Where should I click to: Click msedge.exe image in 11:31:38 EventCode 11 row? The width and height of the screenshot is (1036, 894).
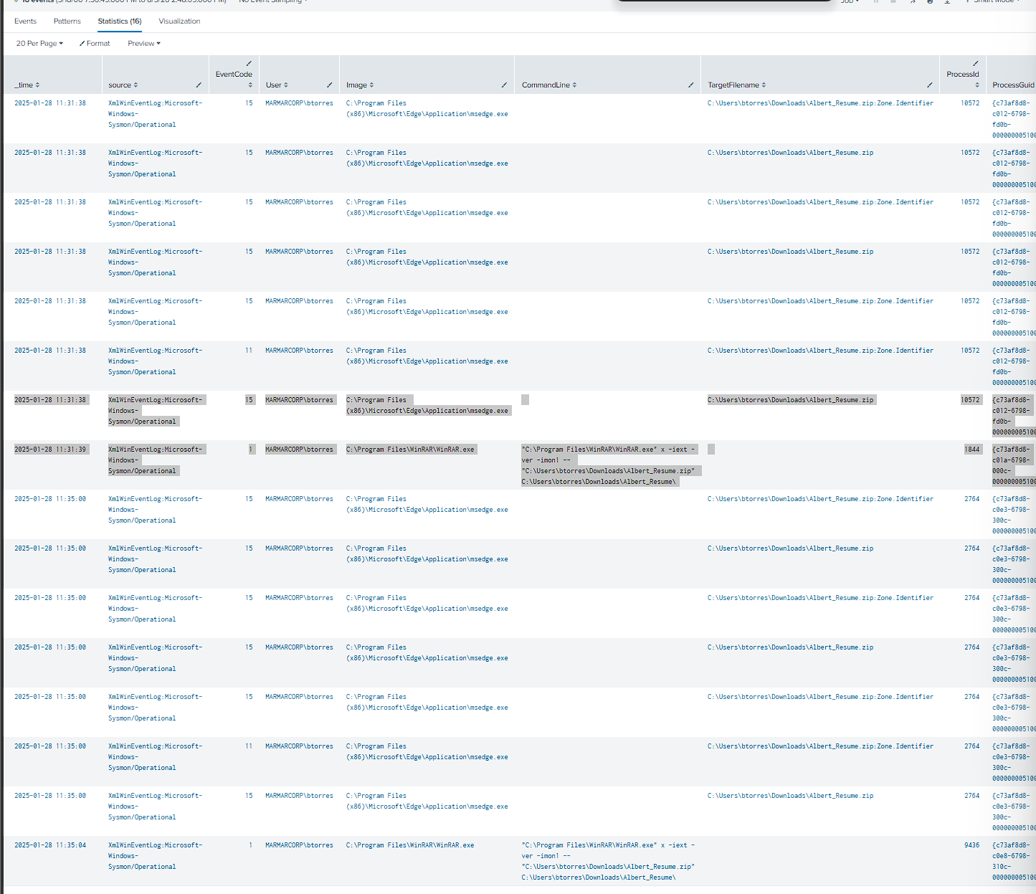point(427,356)
